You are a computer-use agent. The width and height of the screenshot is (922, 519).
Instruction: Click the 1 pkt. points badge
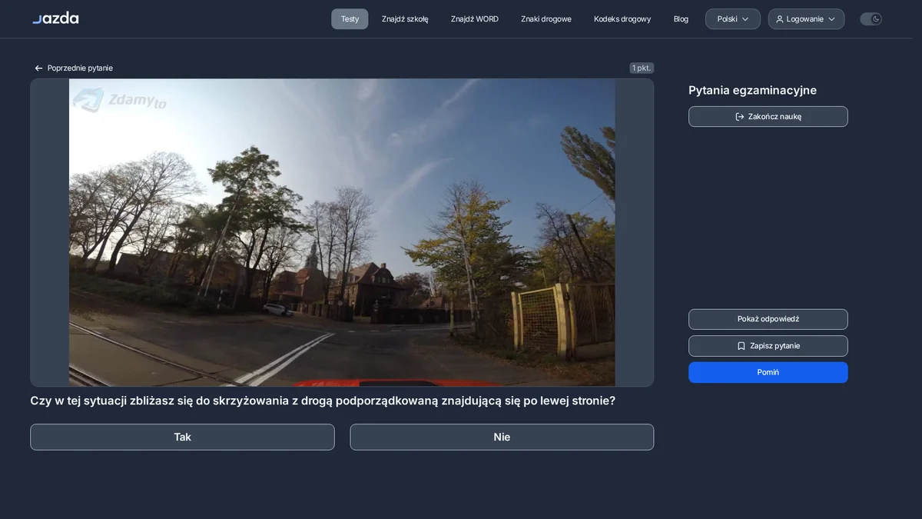point(642,68)
